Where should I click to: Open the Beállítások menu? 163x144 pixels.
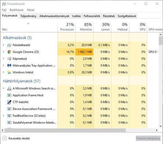coord(17,10)
